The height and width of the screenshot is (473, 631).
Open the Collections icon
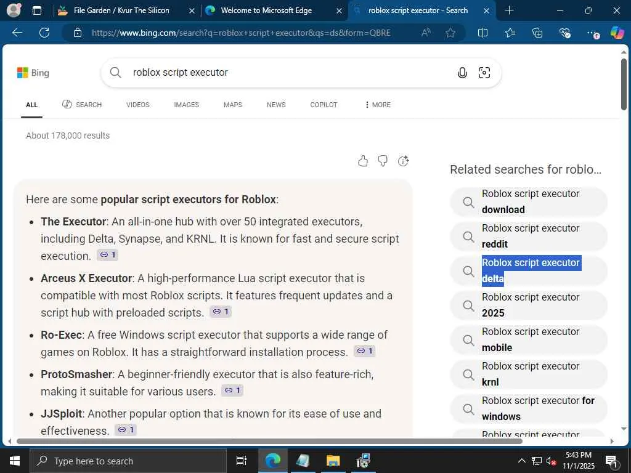[537, 33]
